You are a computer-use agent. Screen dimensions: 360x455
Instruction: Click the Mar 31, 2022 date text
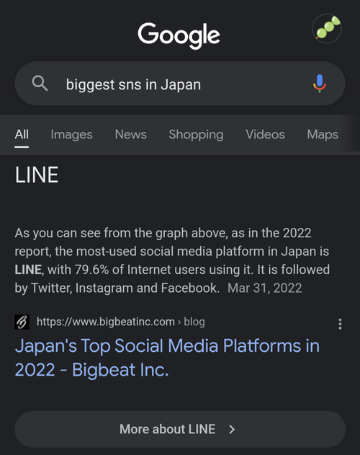[x=265, y=288]
